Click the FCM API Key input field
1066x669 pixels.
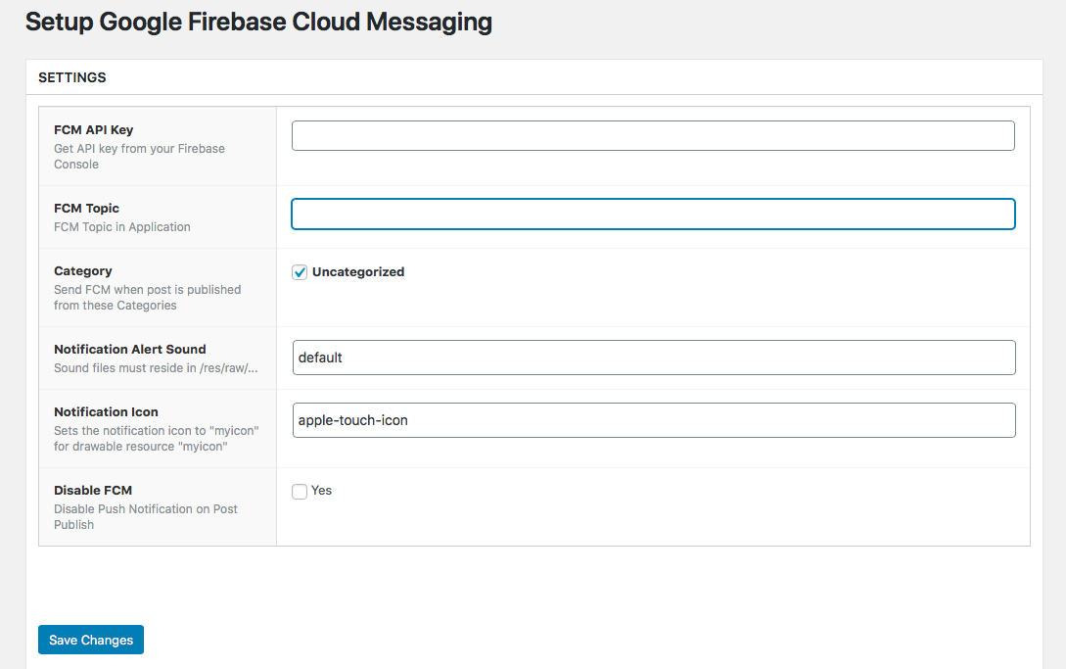tap(653, 135)
